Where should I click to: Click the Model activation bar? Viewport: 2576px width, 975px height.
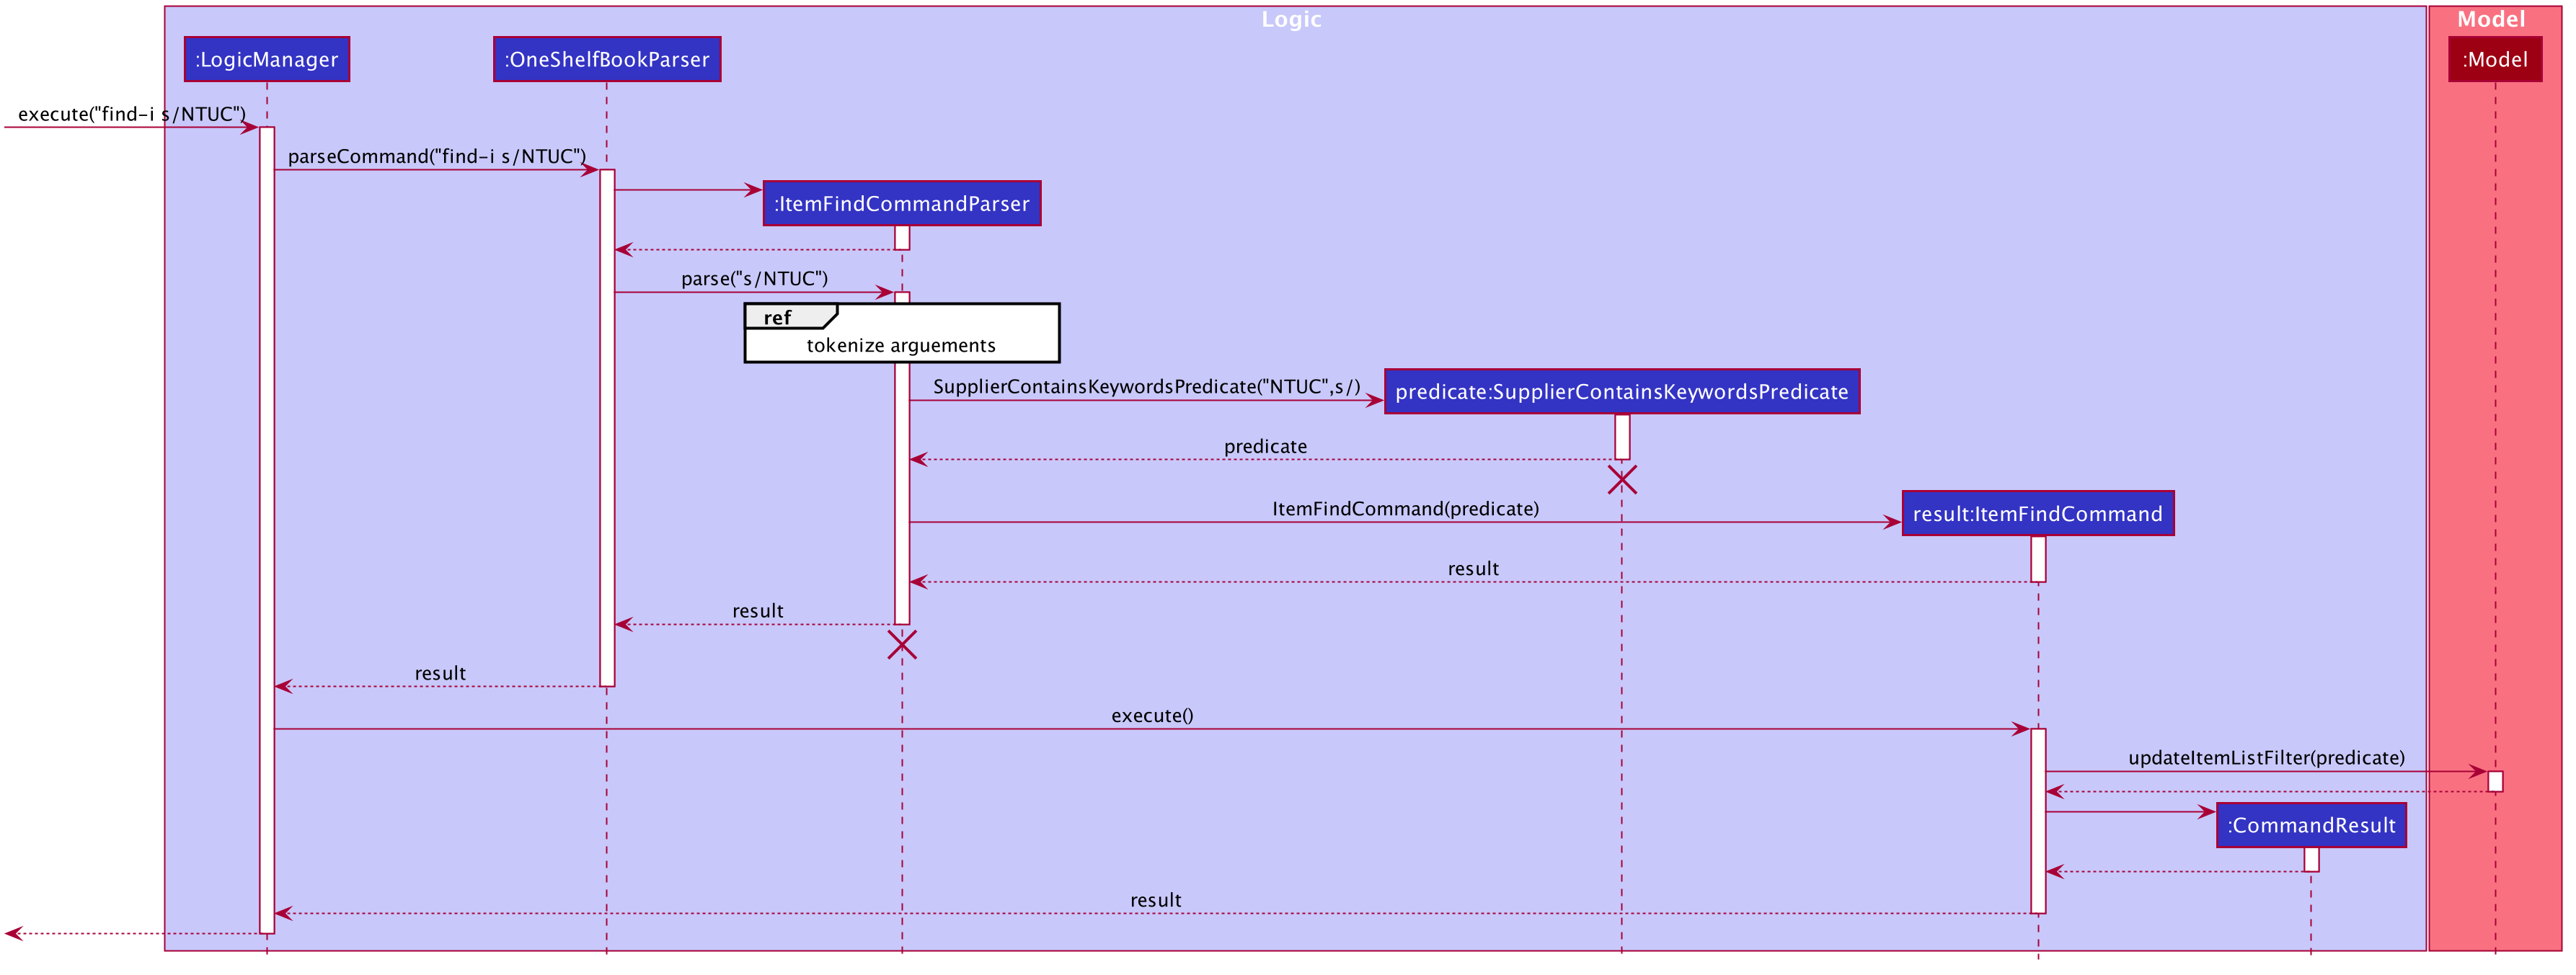click(x=2495, y=781)
